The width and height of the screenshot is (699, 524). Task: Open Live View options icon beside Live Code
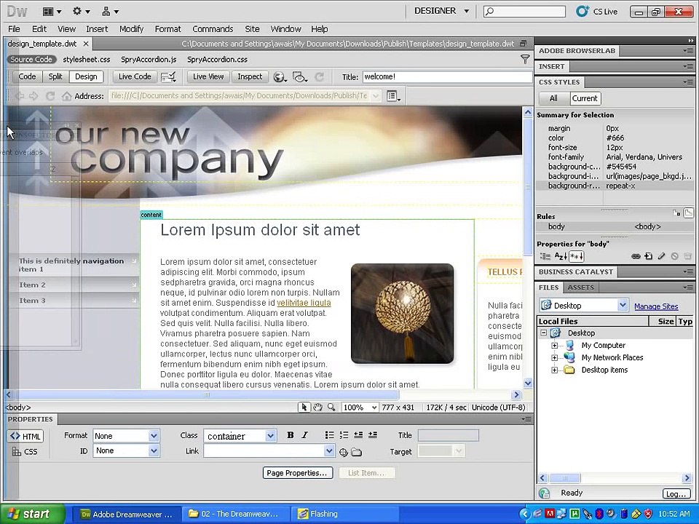pyautogui.click(x=168, y=76)
